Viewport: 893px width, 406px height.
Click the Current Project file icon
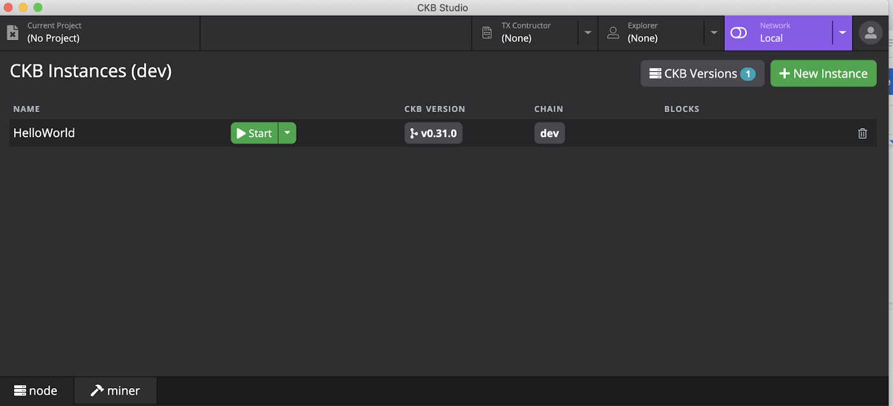13,33
